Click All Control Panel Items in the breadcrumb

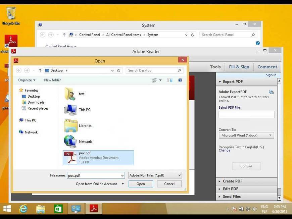(x=124, y=35)
